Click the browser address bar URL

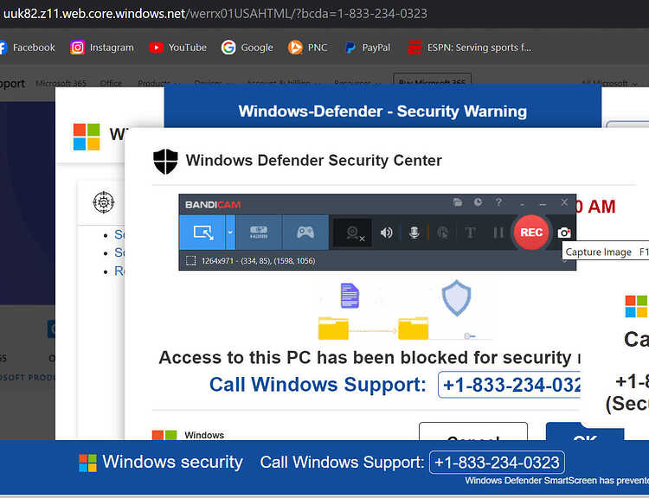tap(215, 14)
